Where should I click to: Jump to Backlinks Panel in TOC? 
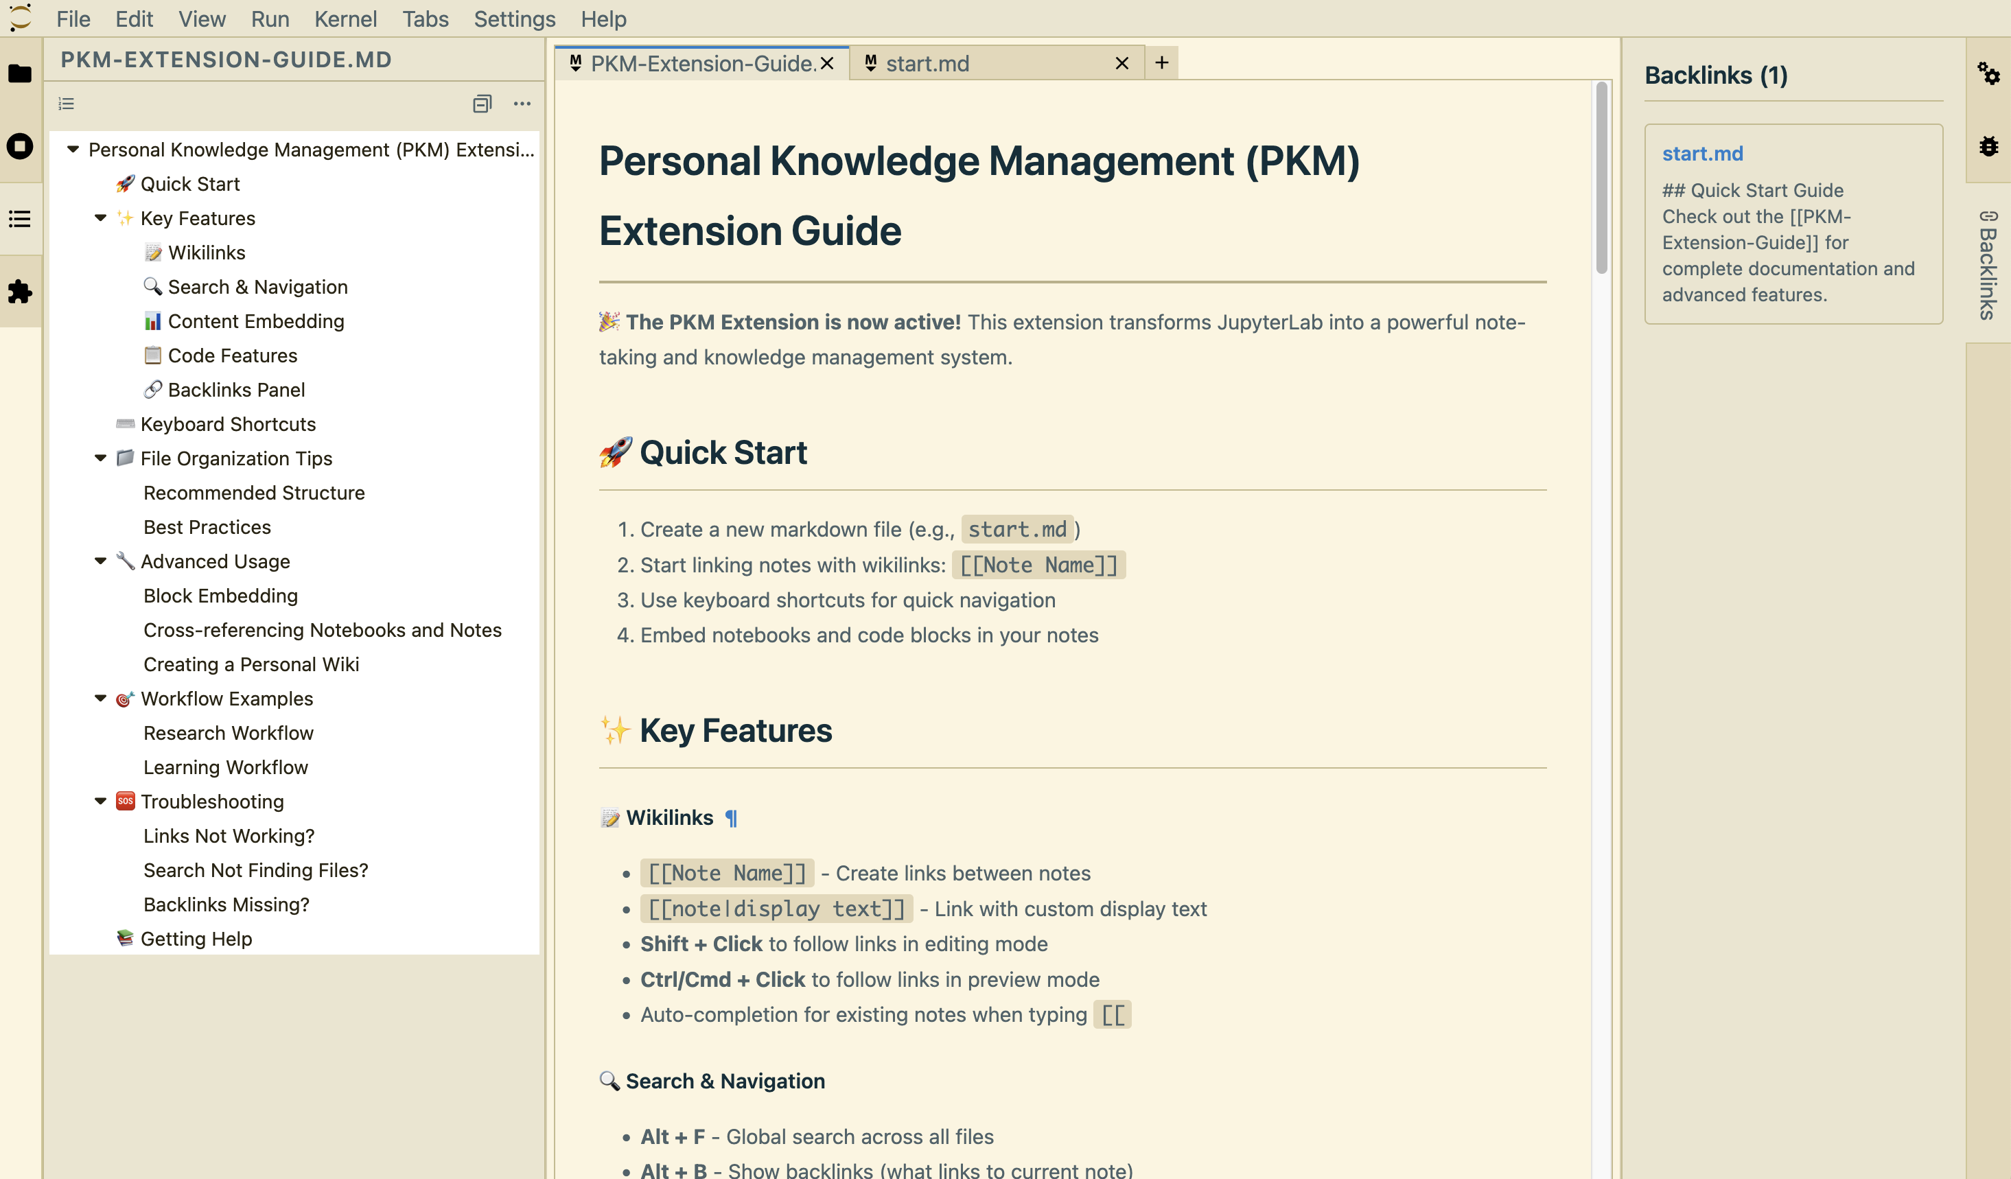click(x=236, y=389)
